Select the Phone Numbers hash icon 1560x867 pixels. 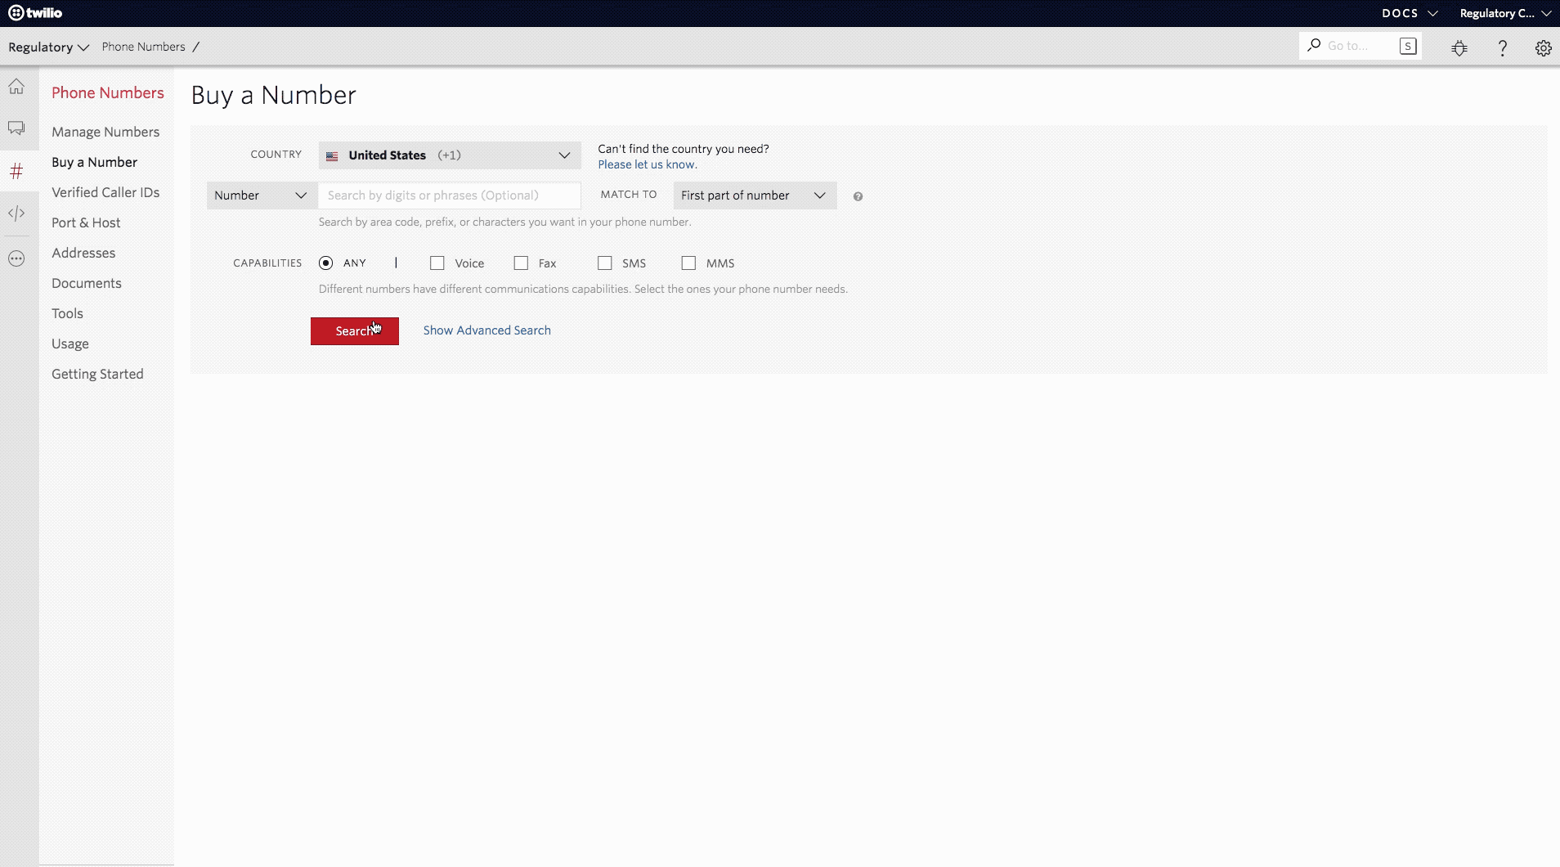coord(16,171)
